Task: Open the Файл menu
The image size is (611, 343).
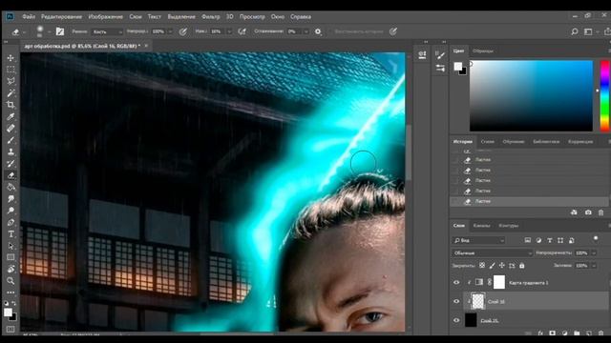Action: pos(29,17)
